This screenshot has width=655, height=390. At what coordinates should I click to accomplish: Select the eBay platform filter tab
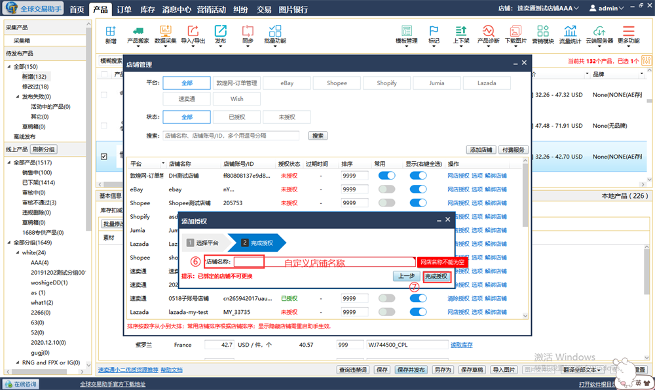point(287,83)
